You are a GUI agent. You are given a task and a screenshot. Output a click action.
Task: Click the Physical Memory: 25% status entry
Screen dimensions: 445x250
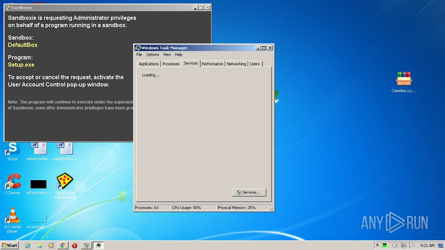pos(243,208)
